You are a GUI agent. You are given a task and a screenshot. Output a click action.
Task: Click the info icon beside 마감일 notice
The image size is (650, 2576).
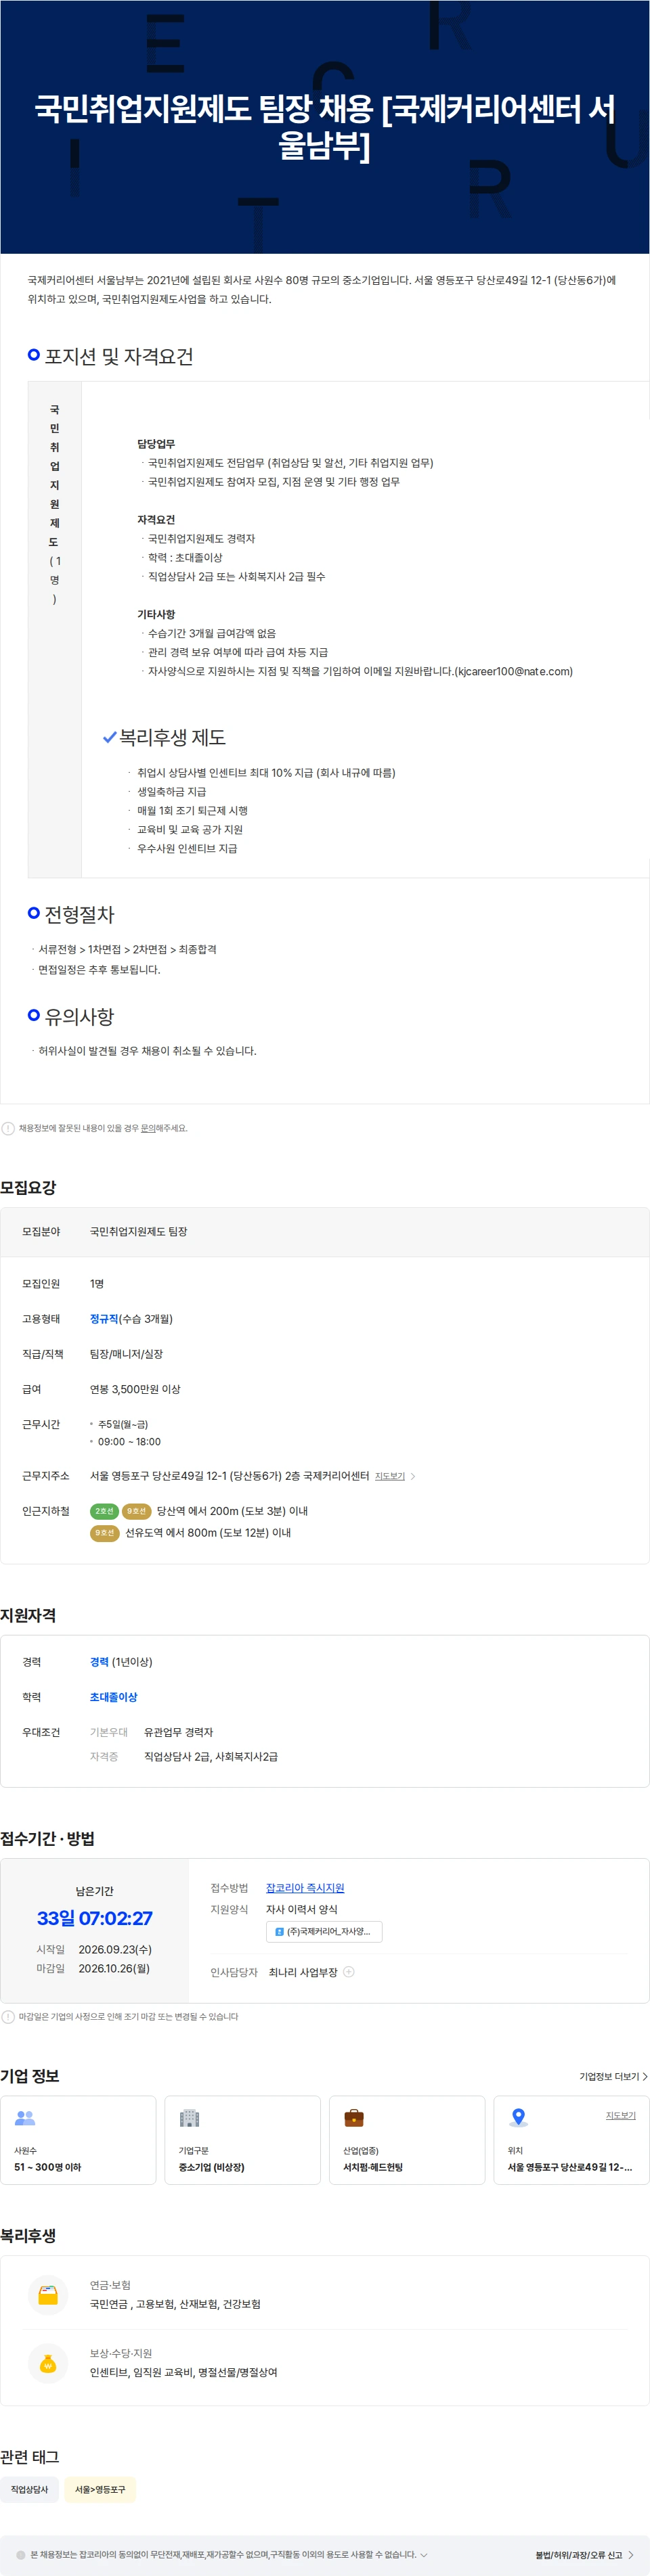pos(8,2016)
